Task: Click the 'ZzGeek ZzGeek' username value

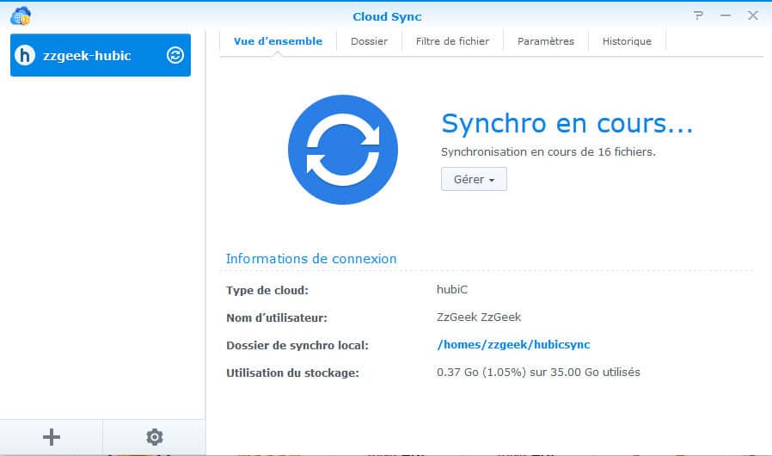Action: pyautogui.click(x=479, y=317)
